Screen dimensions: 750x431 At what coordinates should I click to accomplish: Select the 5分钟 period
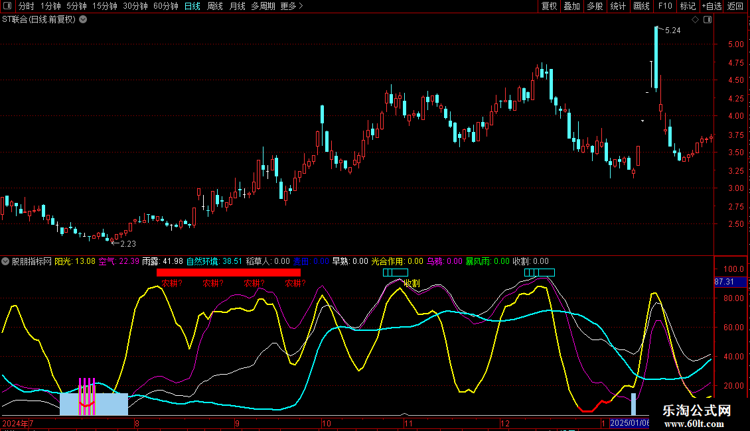point(76,6)
